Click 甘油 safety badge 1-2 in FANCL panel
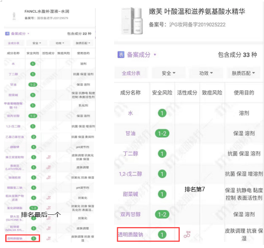 [x=33, y=85]
